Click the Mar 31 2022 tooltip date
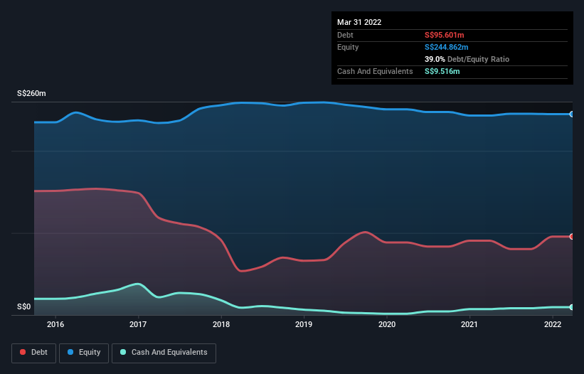Viewport: 584px width, 374px height. pos(359,22)
